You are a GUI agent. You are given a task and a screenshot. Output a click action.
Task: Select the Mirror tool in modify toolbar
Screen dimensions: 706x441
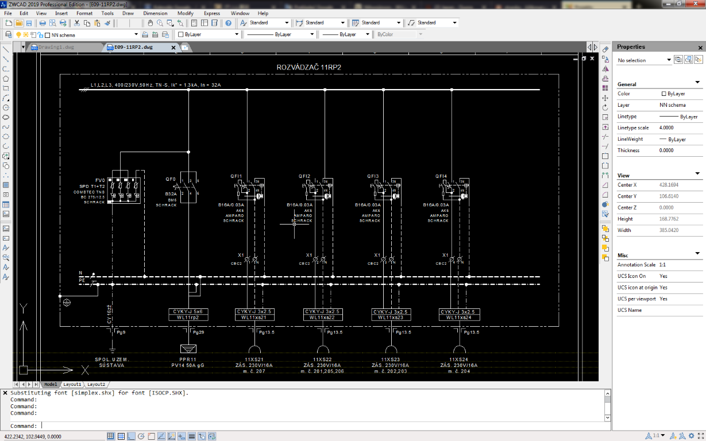click(605, 69)
